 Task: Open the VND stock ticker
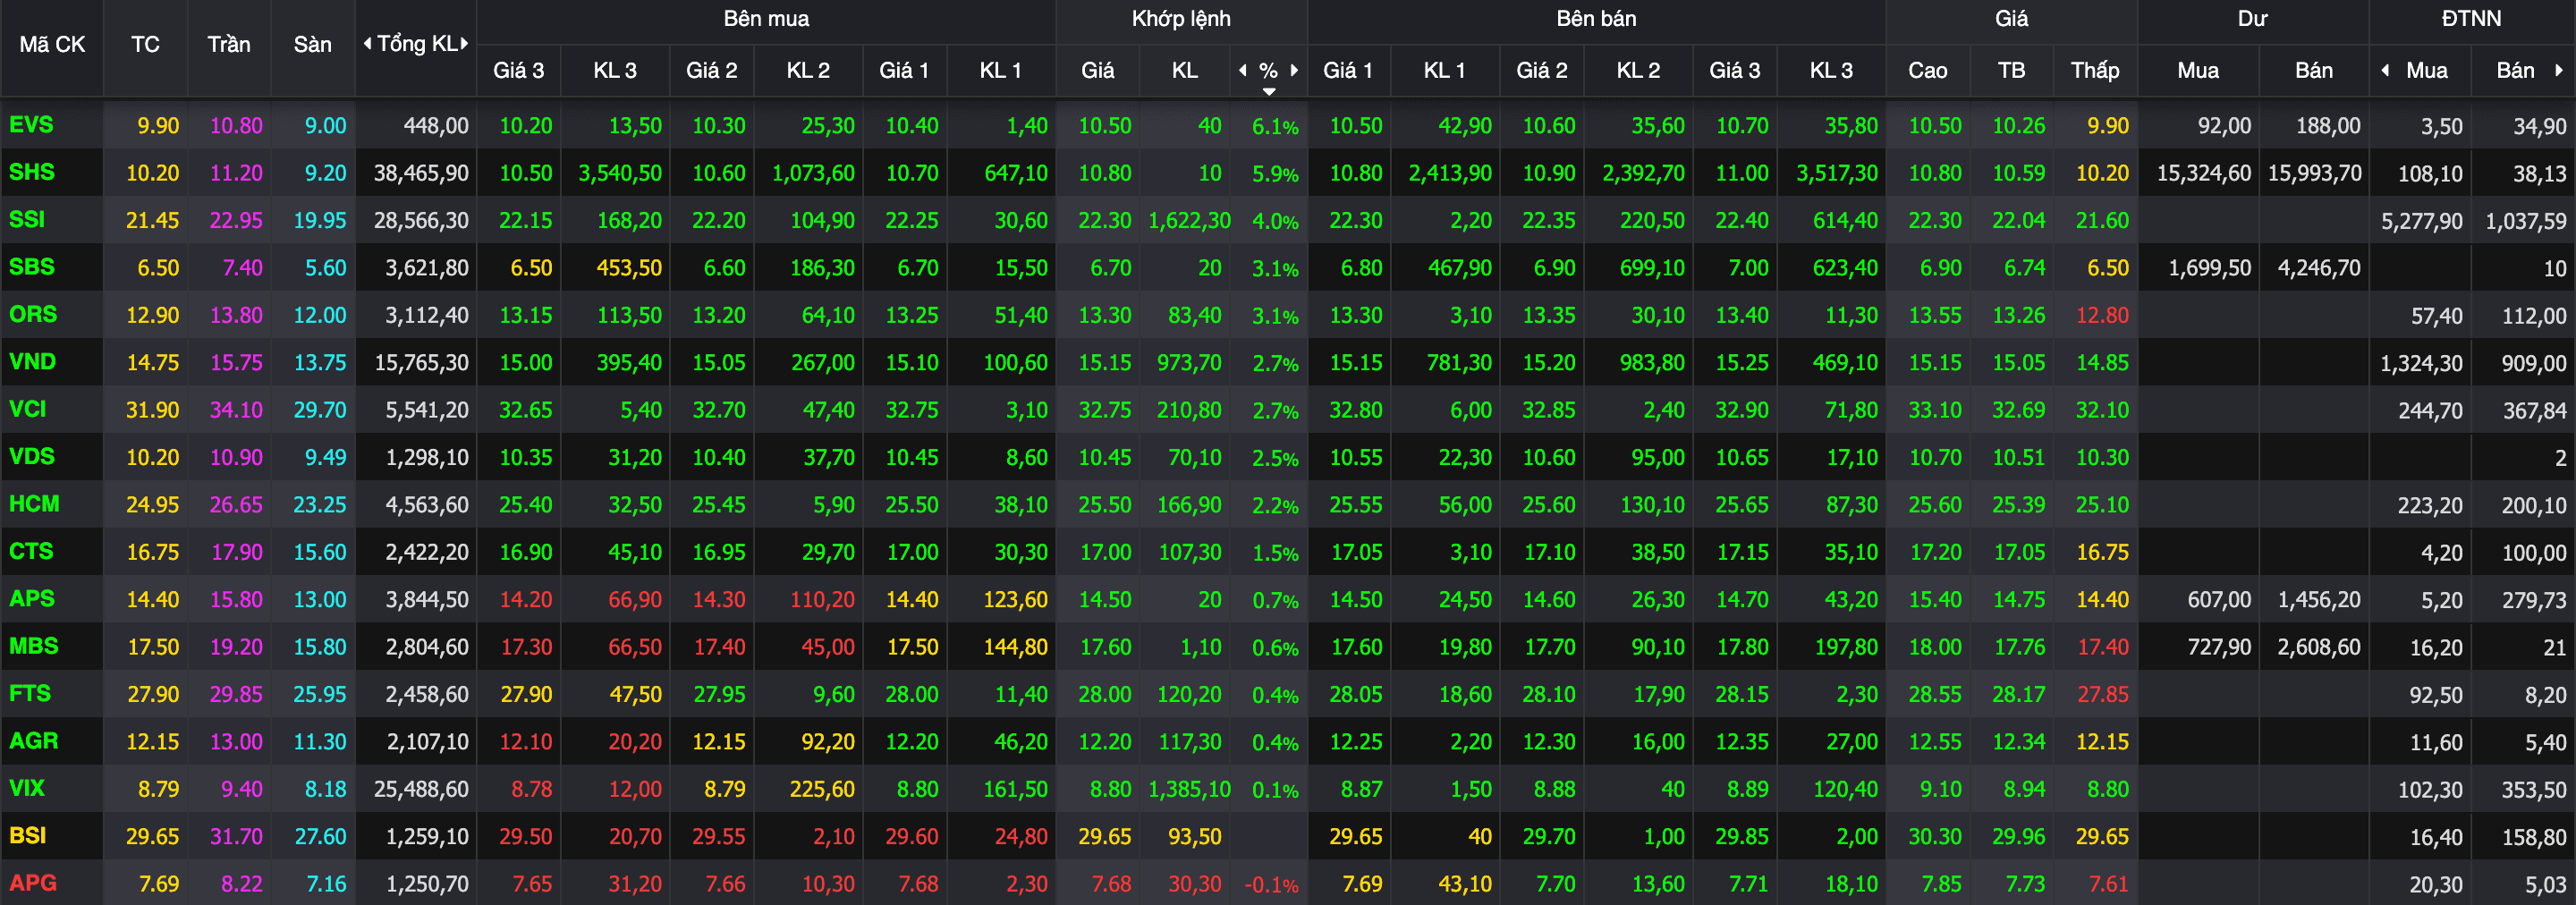33,361
